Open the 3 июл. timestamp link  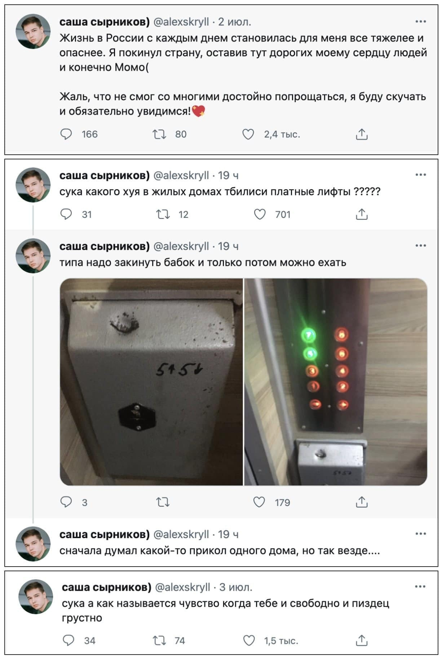click(236, 587)
